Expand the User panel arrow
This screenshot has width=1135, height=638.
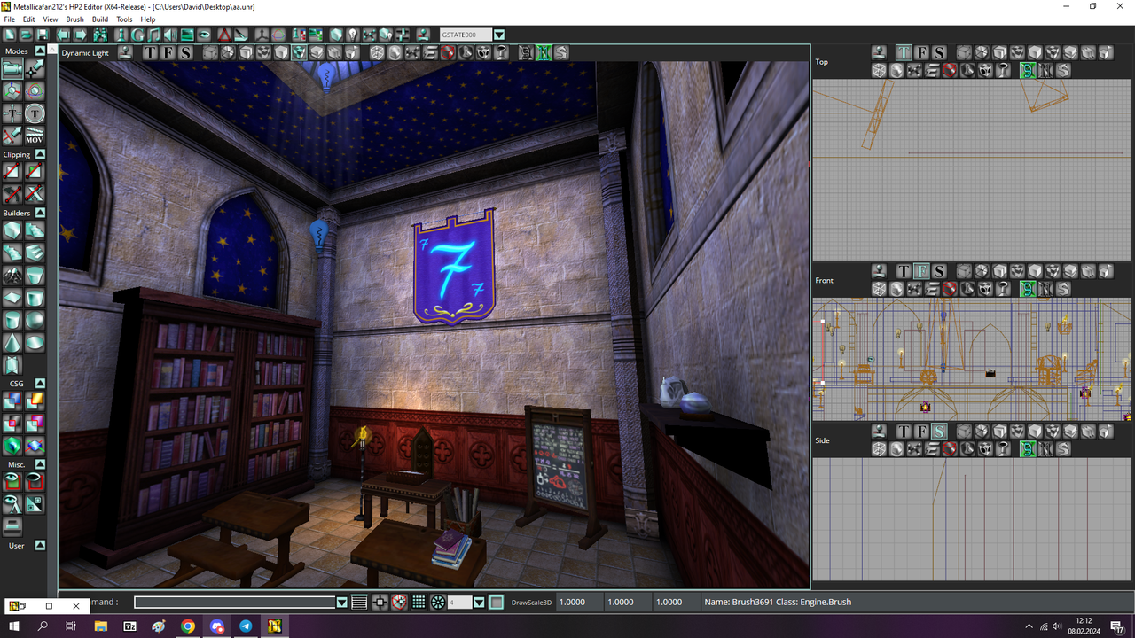click(x=40, y=545)
